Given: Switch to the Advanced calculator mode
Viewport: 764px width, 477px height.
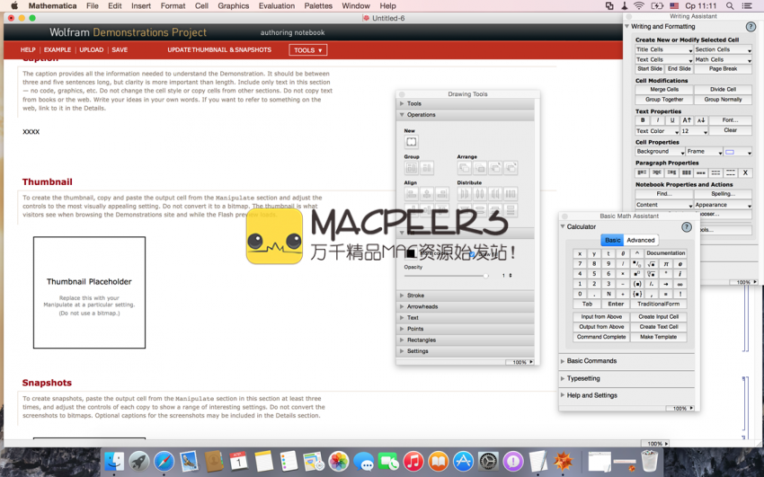Looking at the screenshot, I should pos(641,240).
